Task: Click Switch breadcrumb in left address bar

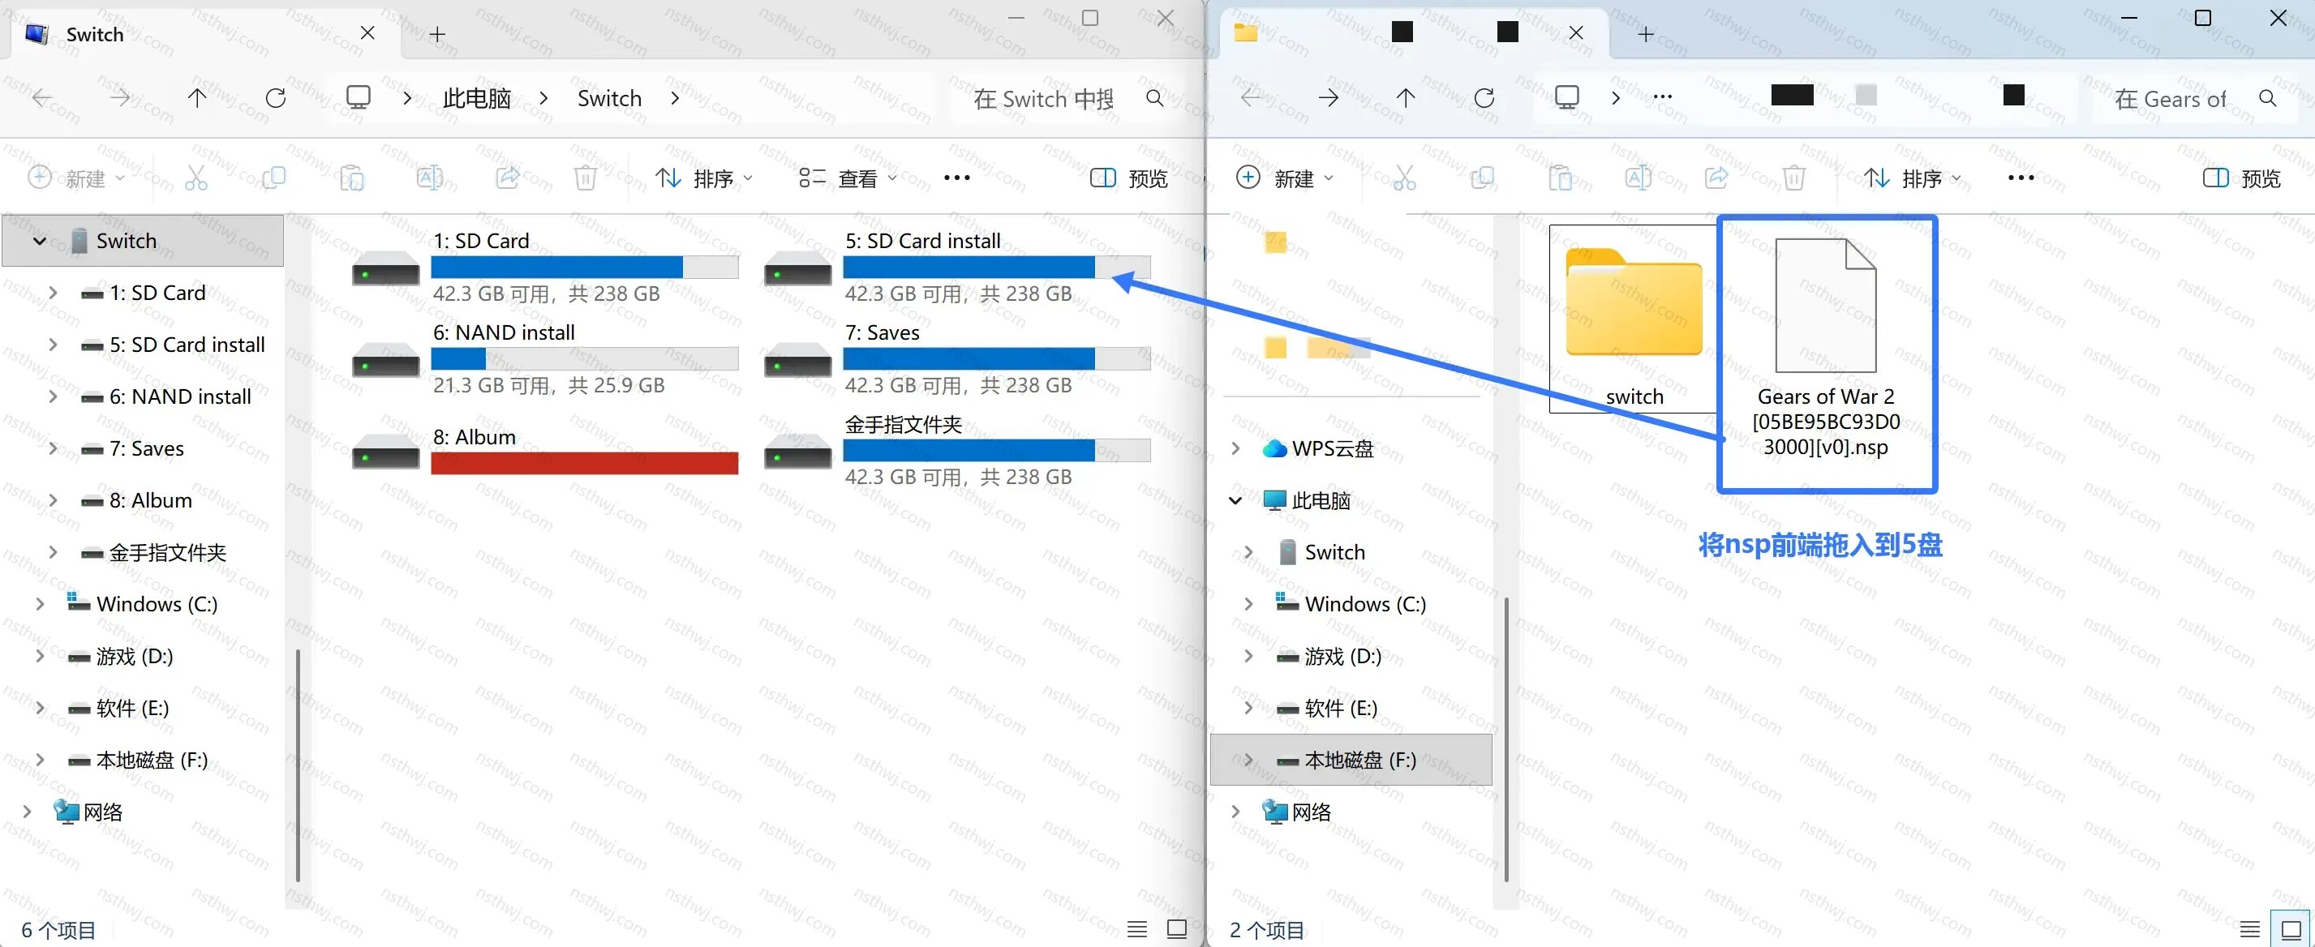Action: [x=609, y=98]
